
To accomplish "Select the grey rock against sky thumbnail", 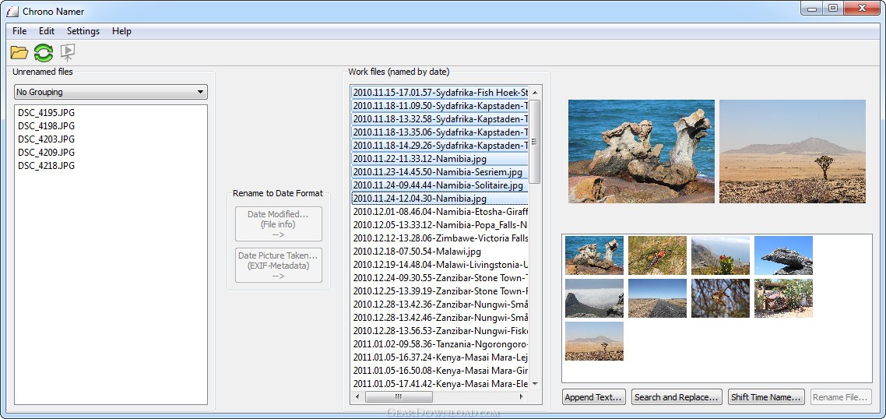I will [x=784, y=255].
